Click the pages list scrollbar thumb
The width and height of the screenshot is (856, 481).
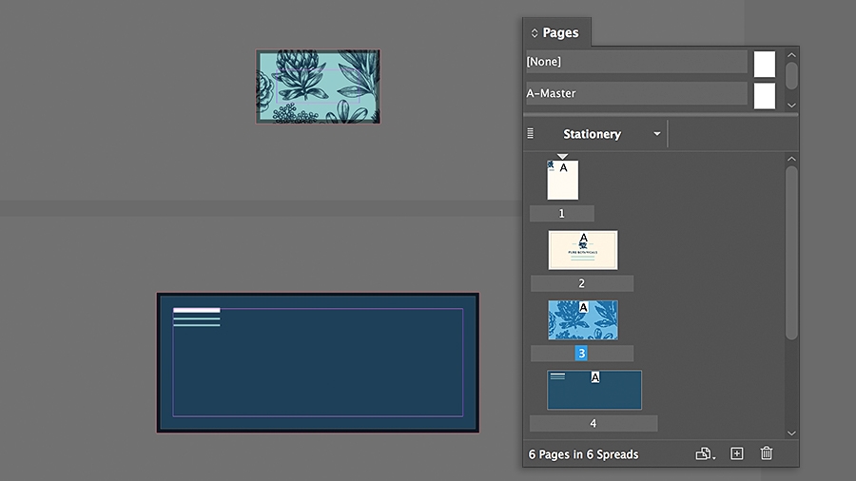[791, 253]
